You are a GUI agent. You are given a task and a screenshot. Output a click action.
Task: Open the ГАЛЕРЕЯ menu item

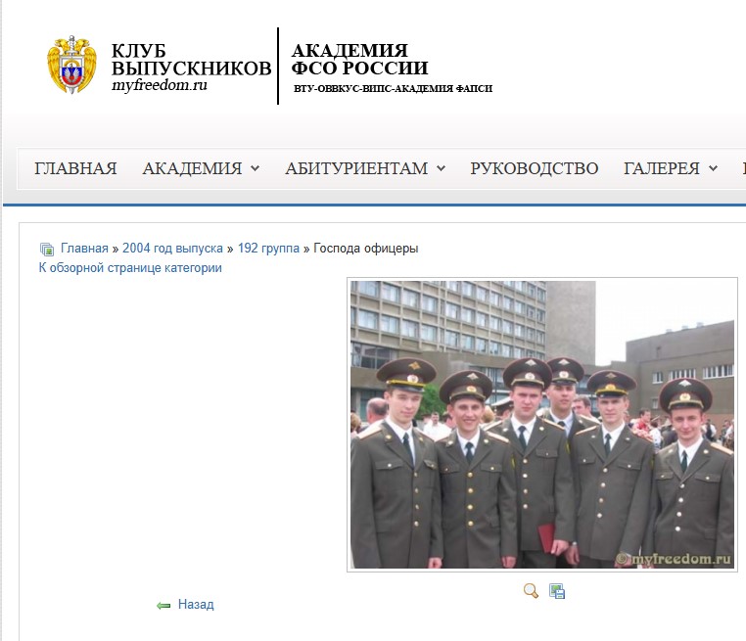[662, 168]
